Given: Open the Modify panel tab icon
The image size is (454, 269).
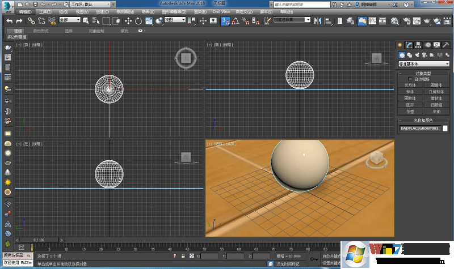Looking at the screenshot, I should tap(409, 45).
